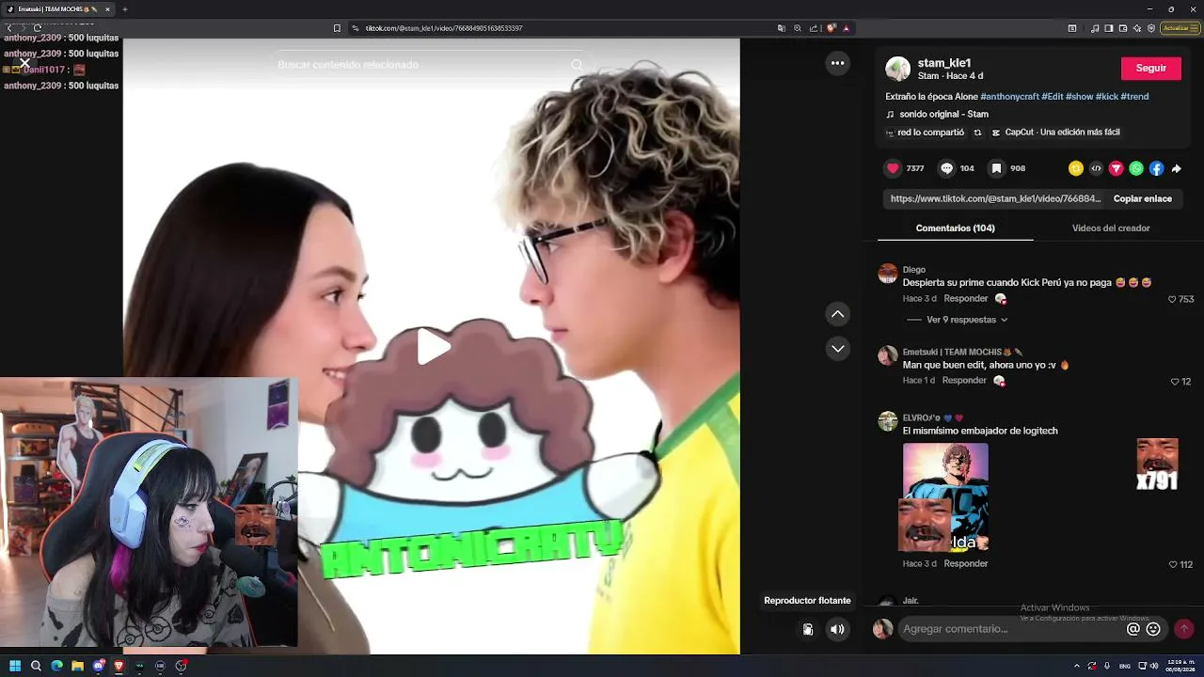Click the stam_kle1 username

[944, 63]
